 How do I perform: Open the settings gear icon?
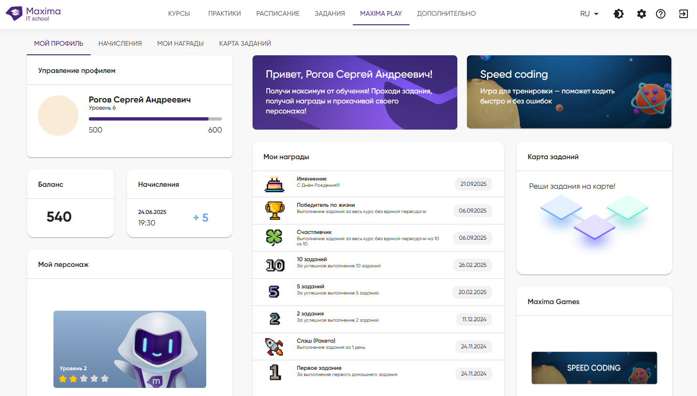coord(642,14)
